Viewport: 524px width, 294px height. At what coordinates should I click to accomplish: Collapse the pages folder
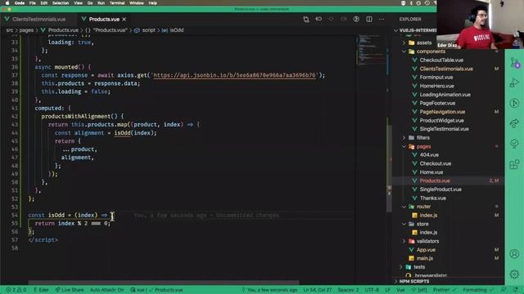423,147
